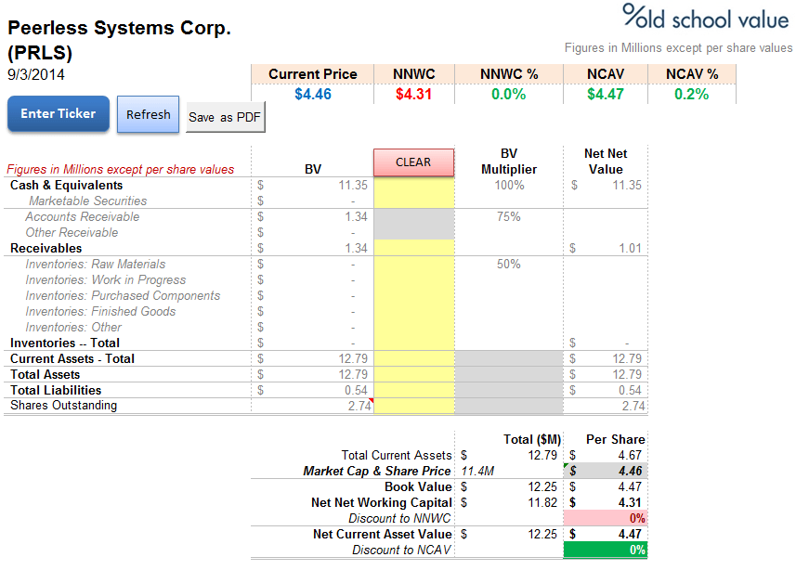Select the yellow cell for Inventories: Finished Goods
Screen dimensions: 796x570
coord(414,311)
